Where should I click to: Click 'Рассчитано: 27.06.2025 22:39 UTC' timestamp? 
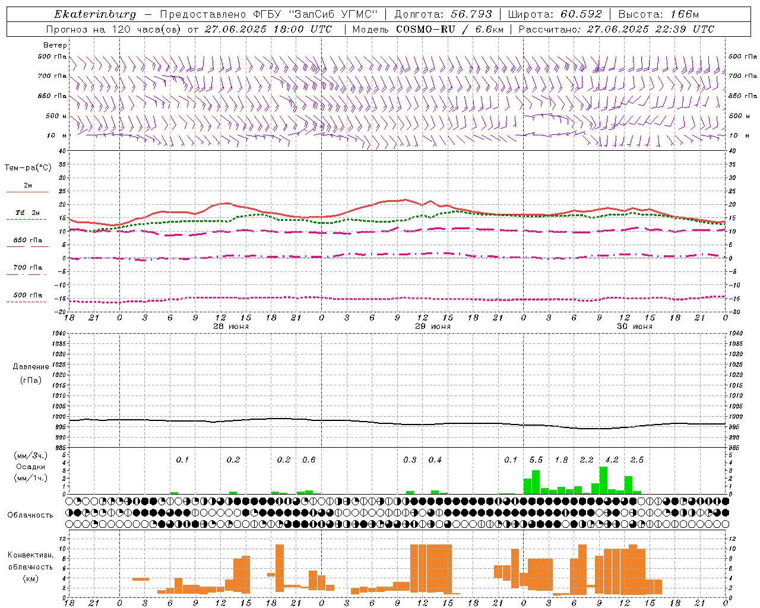click(x=616, y=29)
